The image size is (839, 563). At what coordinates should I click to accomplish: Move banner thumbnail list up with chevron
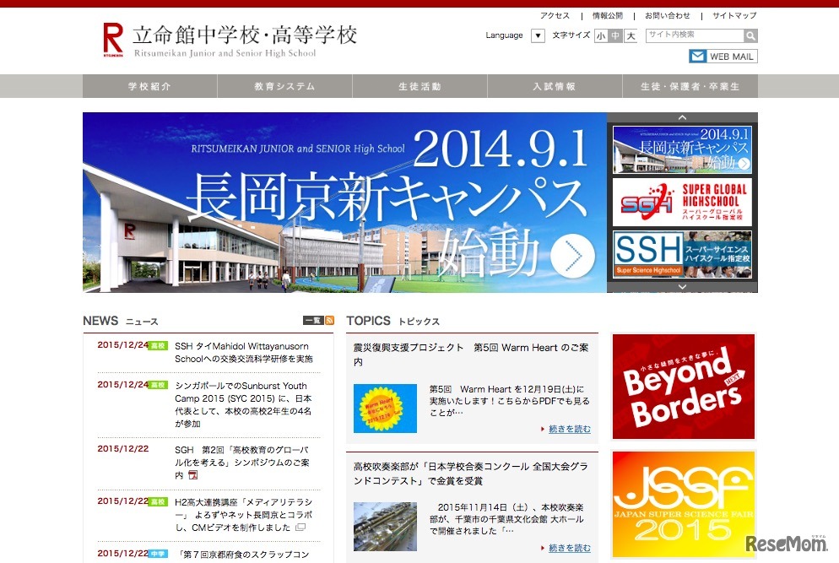coord(682,117)
